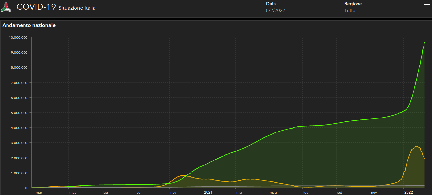Click the COVID-19 dashboard title
This screenshot has width=432, height=195.
(36, 7)
